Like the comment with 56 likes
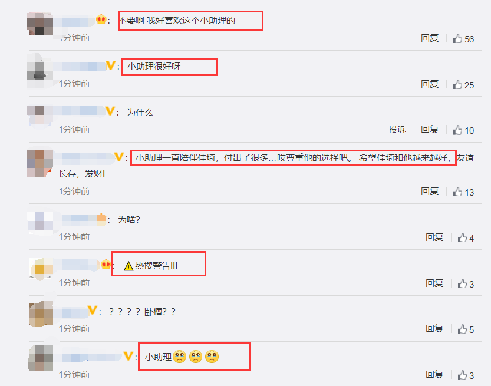Image resolution: width=491 pixels, height=386 pixels. tap(457, 38)
